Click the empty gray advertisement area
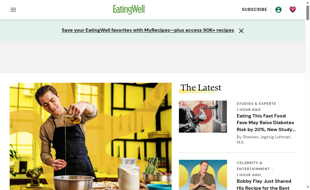The height and width of the screenshot is (190, 310). click(x=153, y=57)
